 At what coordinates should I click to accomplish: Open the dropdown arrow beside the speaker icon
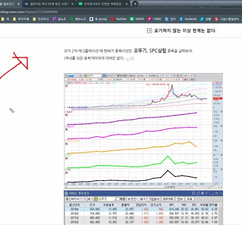coord(92,199)
